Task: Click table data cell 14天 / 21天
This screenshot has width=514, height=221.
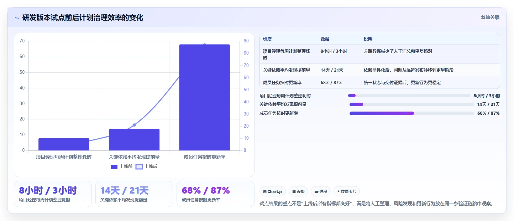Action: [332, 70]
